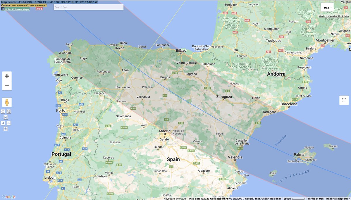The width and height of the screenshot is (351, 200).
Task: Click the target location icon
Action: pos(6,129)
